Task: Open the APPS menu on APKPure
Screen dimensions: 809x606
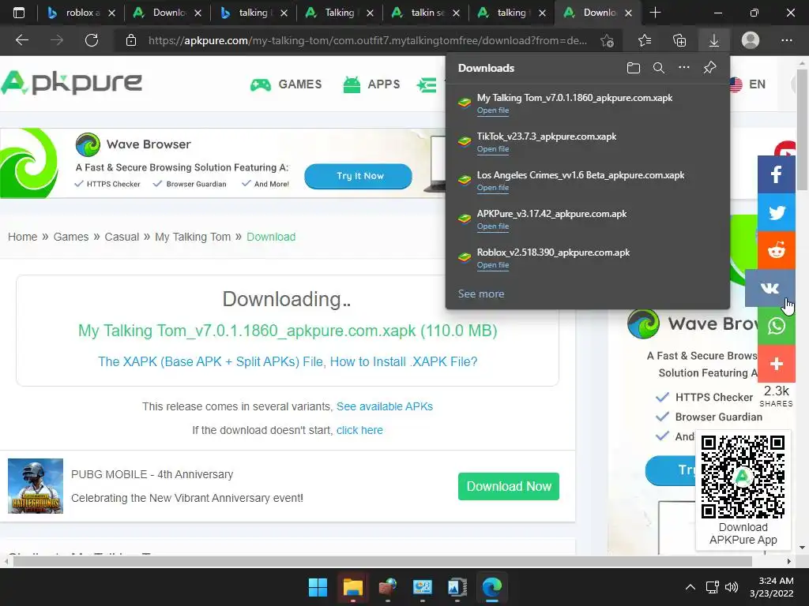Action: pos(371,84)
